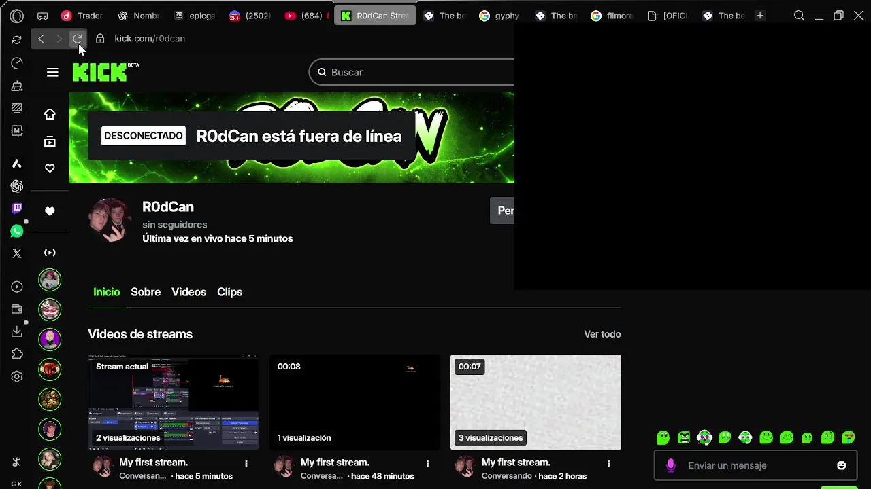The image size is (871, 489).
Task: Open Kick home icon in sidebar
Action: 50,114
